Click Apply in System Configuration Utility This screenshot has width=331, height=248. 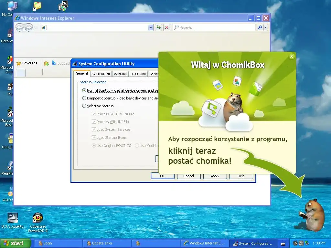215,176
